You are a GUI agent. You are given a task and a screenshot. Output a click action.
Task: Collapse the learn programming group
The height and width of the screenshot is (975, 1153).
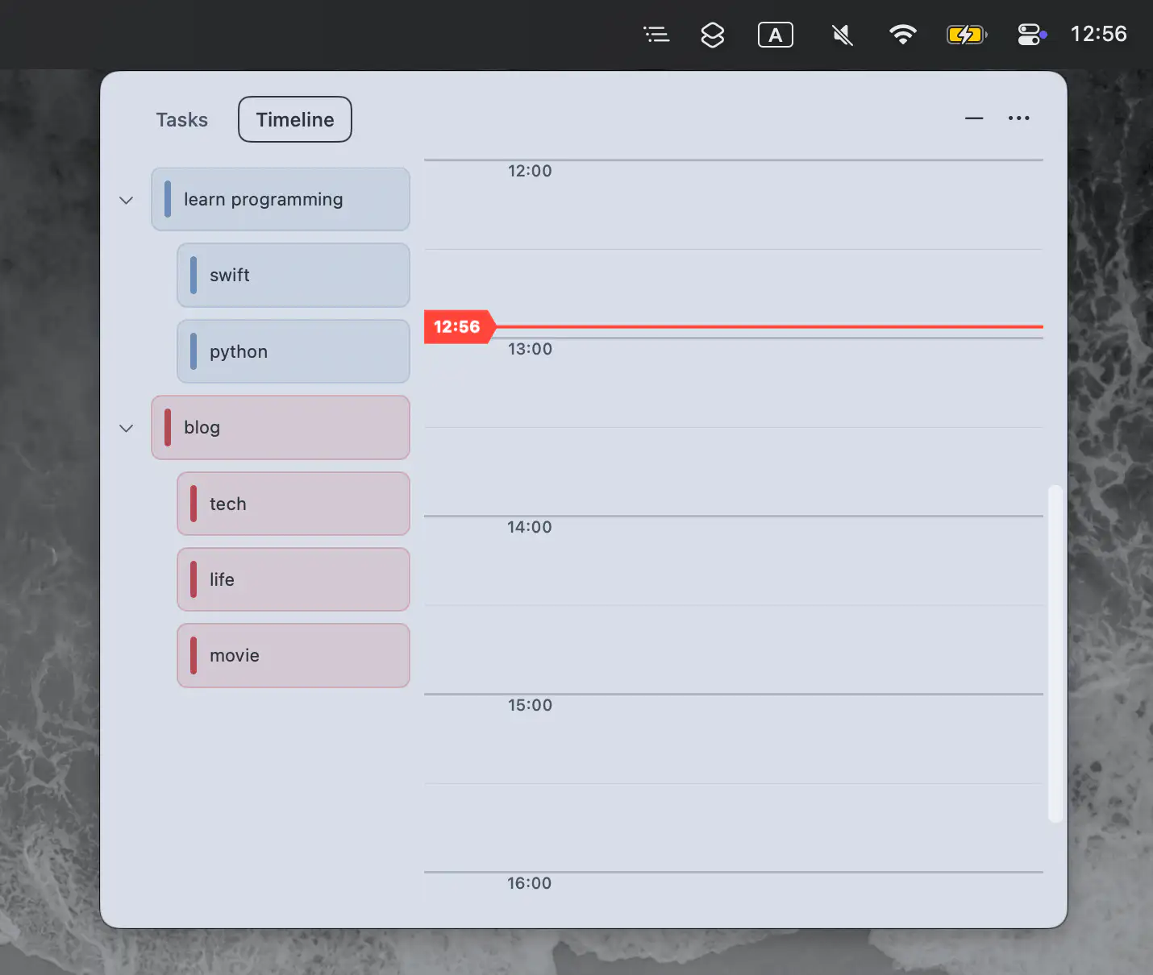pyautogui.click(x=126, y=200)
